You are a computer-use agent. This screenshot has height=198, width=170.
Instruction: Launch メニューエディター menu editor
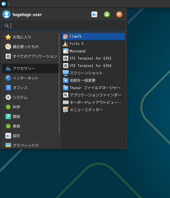click(x=86, y=110)
